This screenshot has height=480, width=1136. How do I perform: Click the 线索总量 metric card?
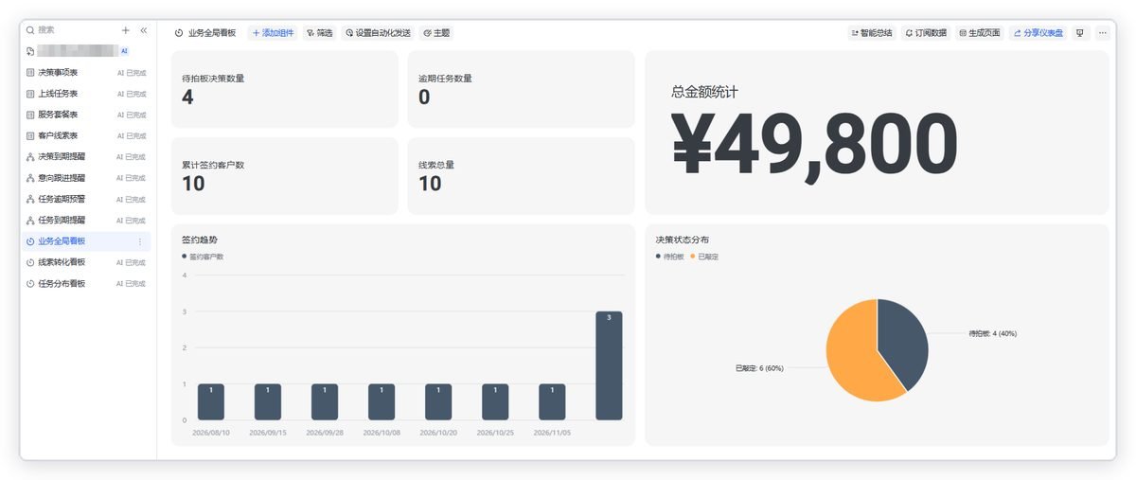pos(521,175)
